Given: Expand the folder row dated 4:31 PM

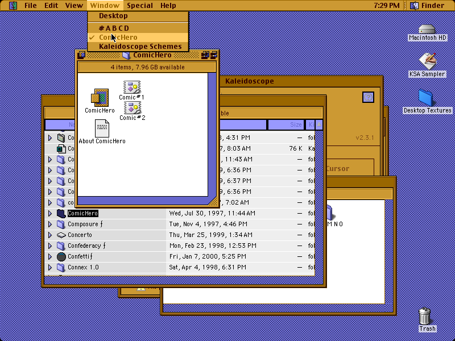Looking at the screenshot, I should pyautogui.click(x=50, y=138).
